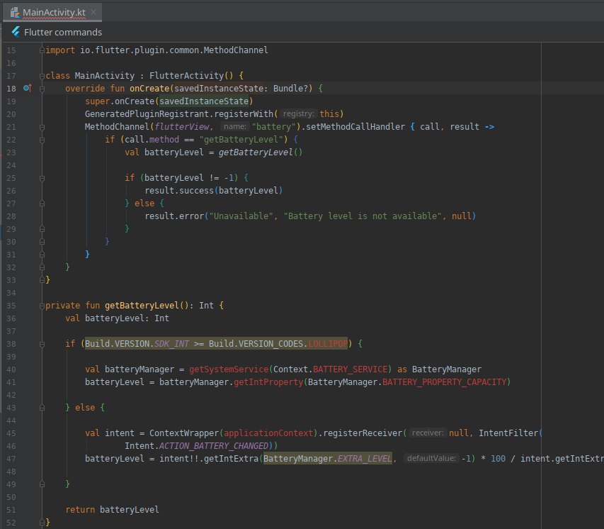Click the applicationContext reference on line 45
Viewport: 604px width, 529px height.
pyautogui.click(x=268, y=433)
